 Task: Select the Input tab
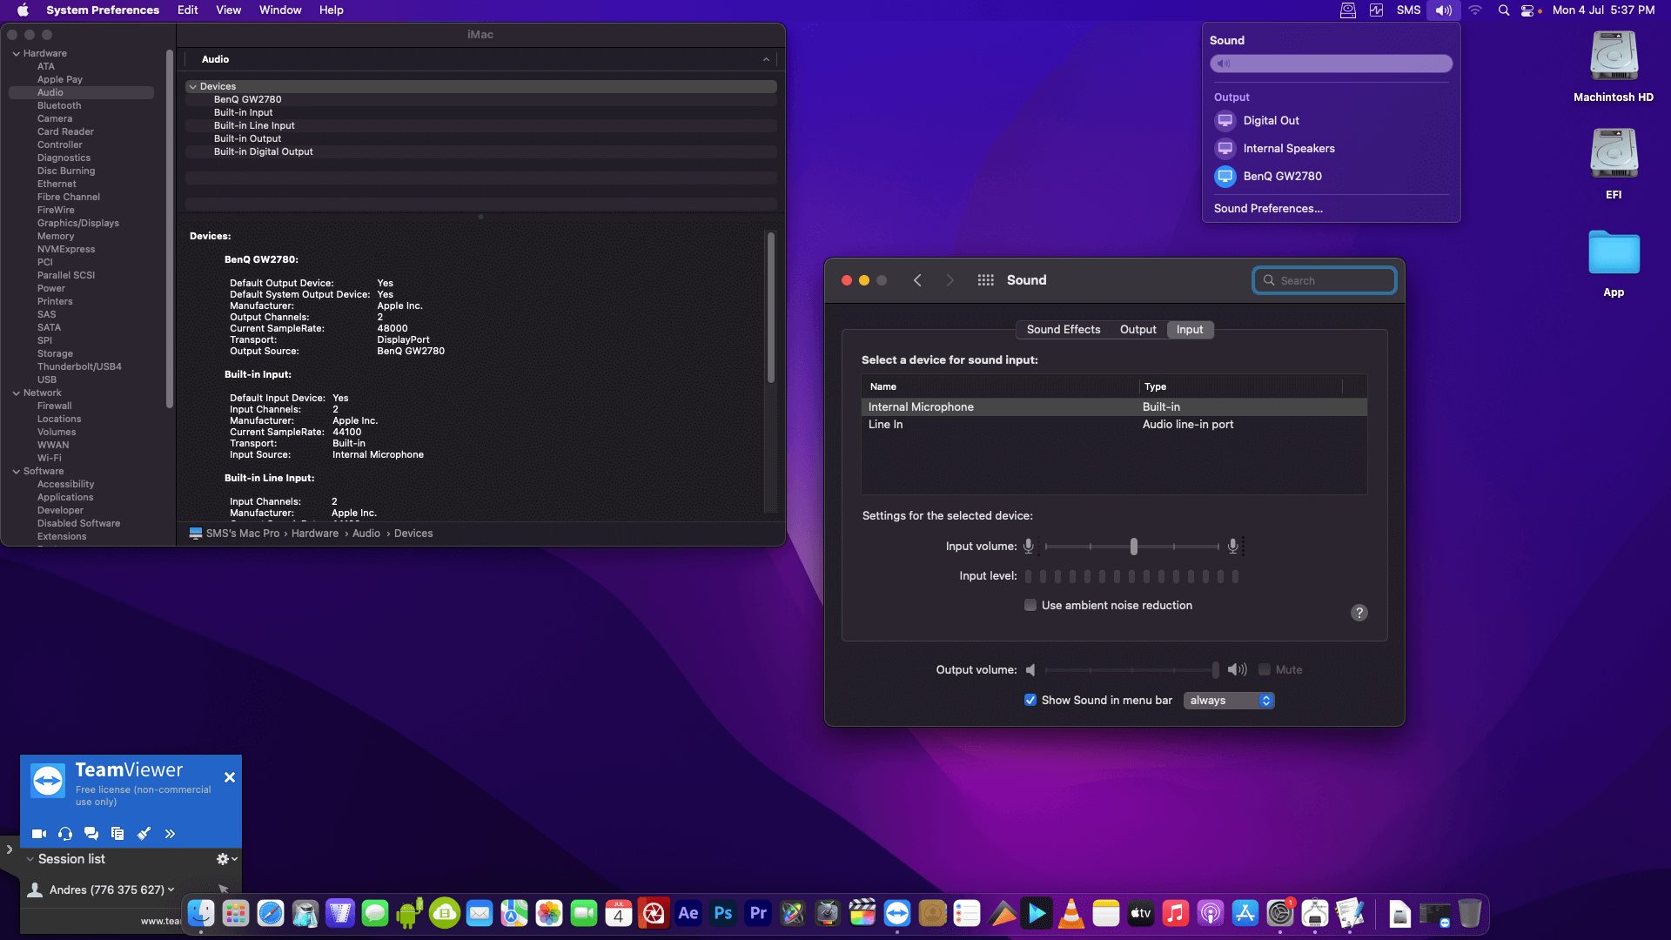pyautogui.click(x=1190, y=329)
